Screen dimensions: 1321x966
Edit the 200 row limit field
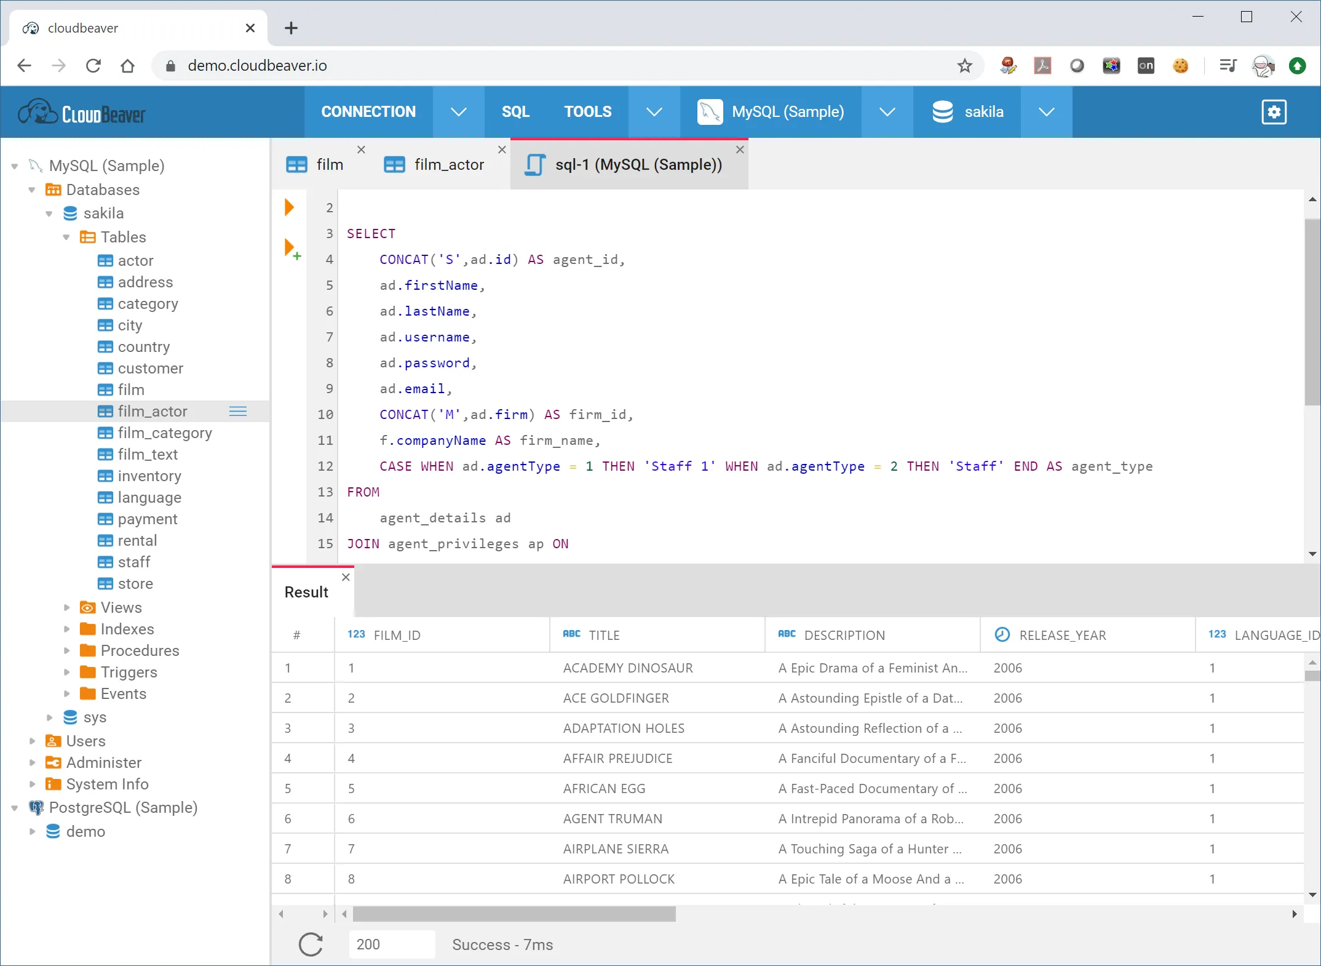(392, 945)
